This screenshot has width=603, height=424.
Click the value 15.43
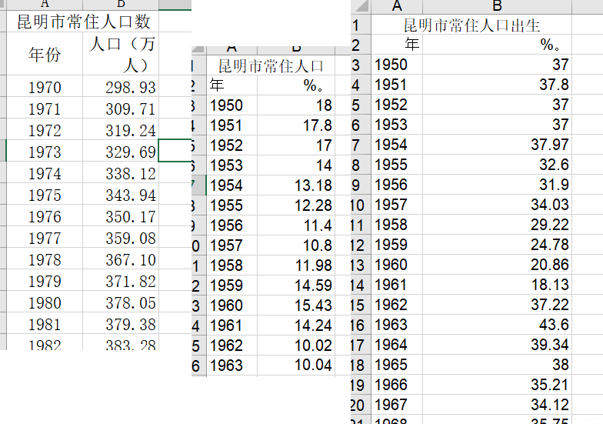[295, 305]
